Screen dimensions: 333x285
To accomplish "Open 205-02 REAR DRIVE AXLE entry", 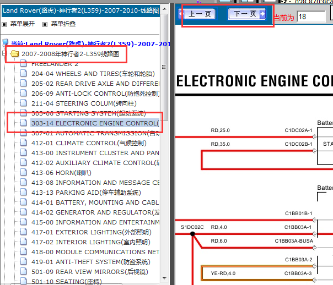I will (95, 84).
